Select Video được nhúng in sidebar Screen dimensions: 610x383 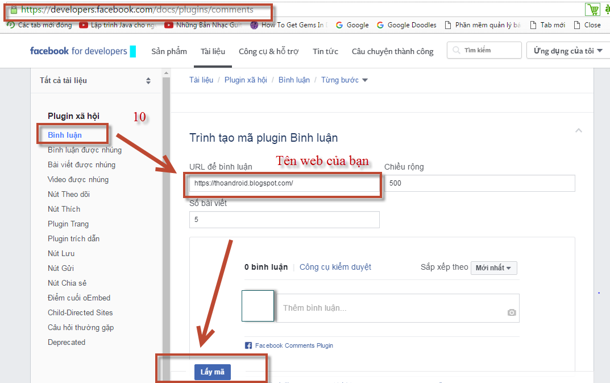pos(78,180)
